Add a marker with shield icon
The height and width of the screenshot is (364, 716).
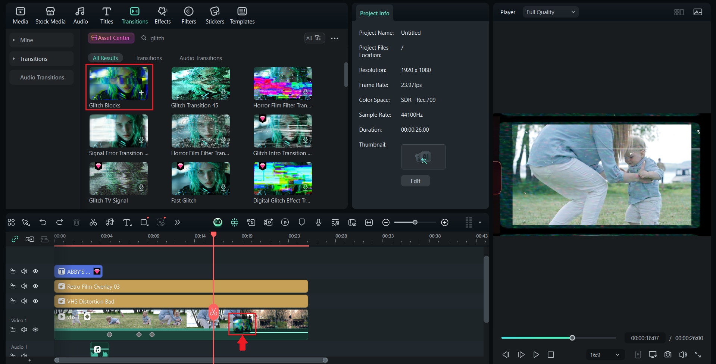point(302,222)
